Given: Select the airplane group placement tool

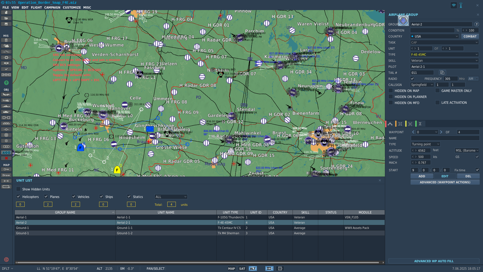Looking at the screenshot, I should (6, 94).
